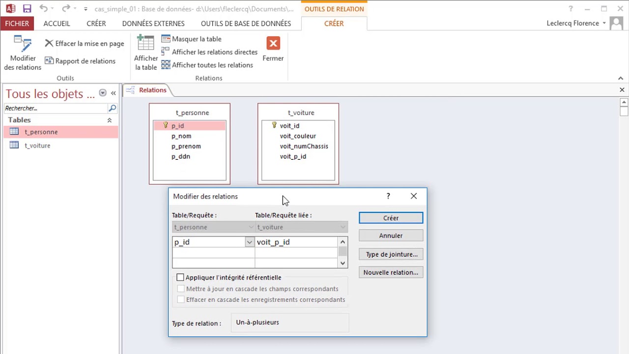Screen dimensions: 629x354
Task: Click scroll up arrow of relations window
Action: pyautogui.click(x=624, y=102)
